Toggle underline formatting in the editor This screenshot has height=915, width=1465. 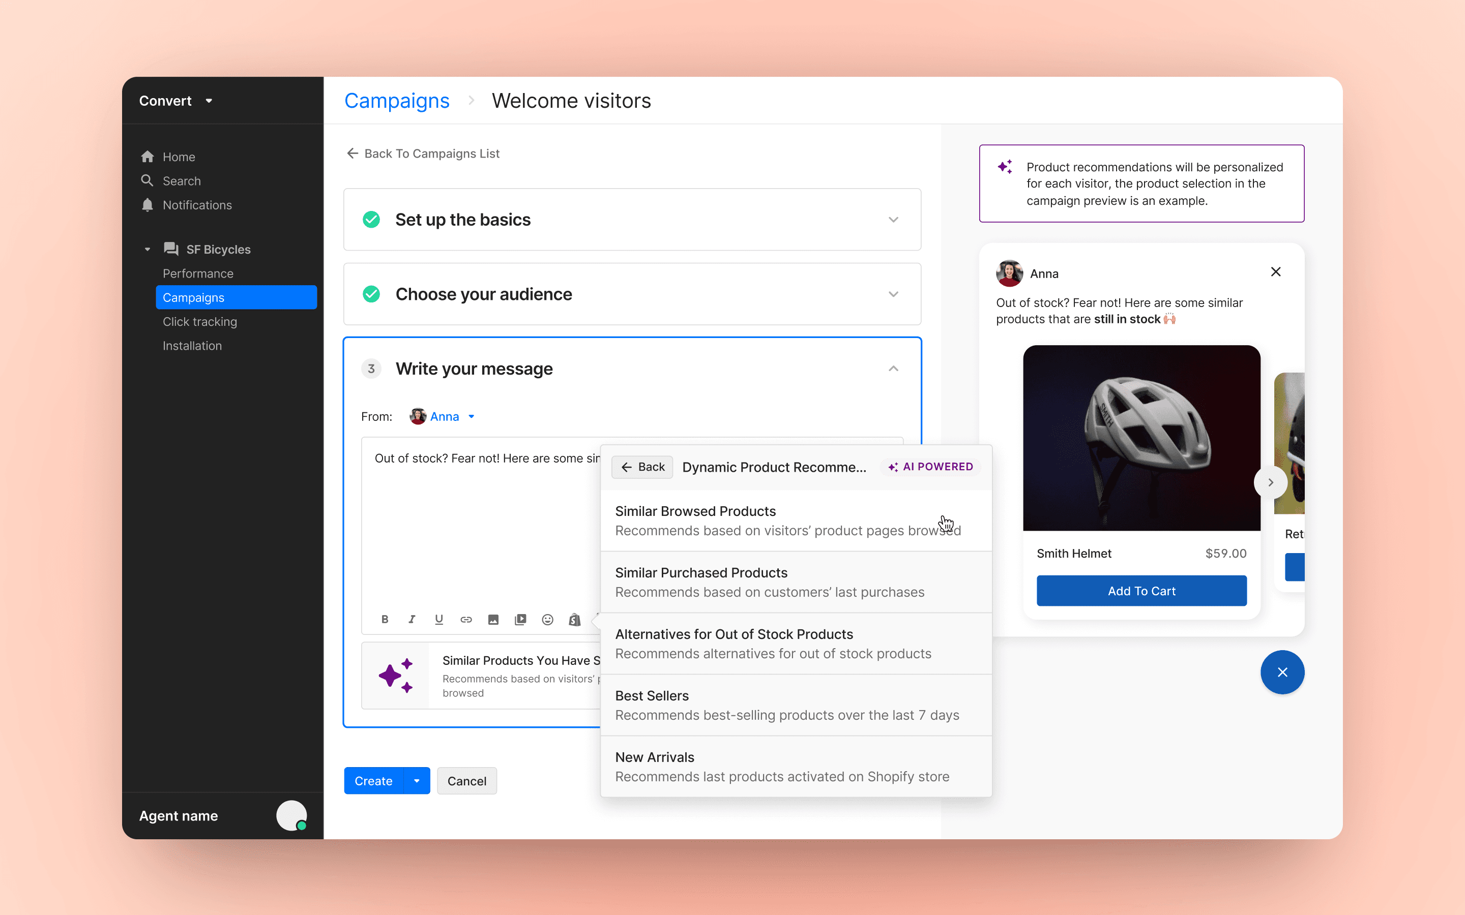pos(439,619)
